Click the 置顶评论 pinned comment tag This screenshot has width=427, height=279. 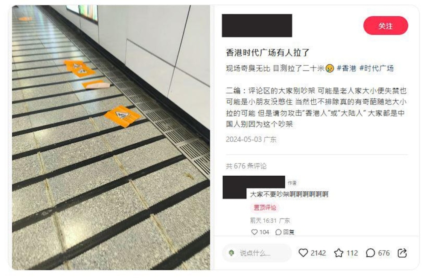tap(265, 208)
